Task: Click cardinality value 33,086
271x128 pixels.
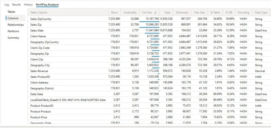Action: 135,19
